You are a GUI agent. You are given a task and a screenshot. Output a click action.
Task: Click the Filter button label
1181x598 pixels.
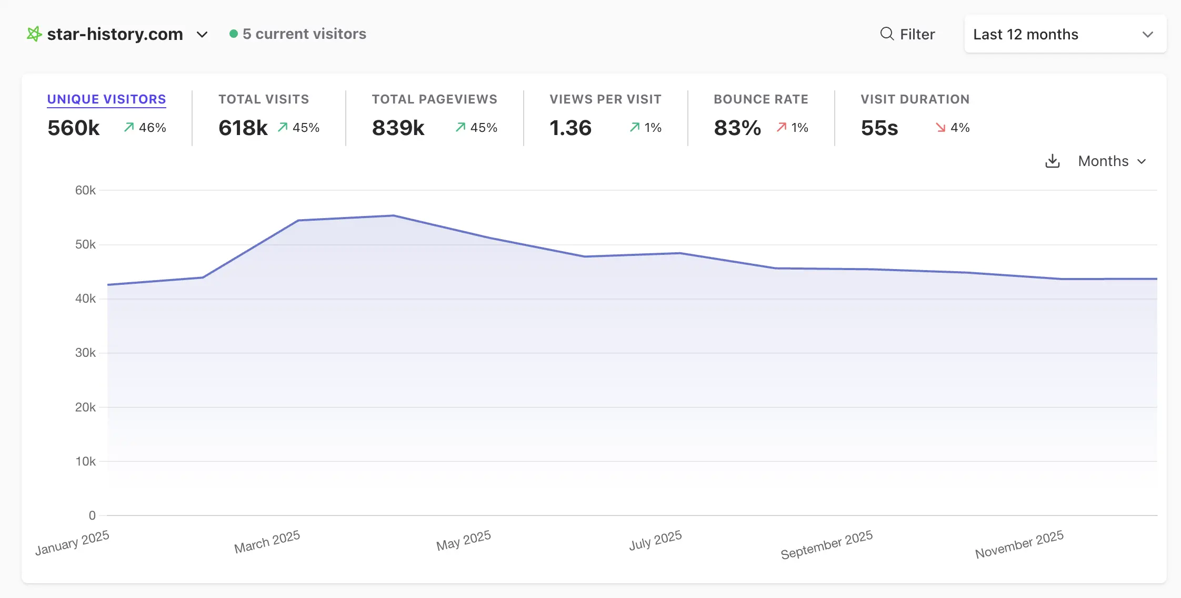917,35
